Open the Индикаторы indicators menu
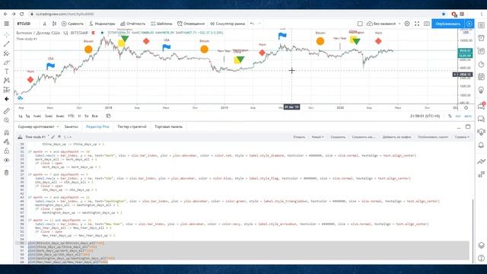Screen dimensions: 487x274 102,24
